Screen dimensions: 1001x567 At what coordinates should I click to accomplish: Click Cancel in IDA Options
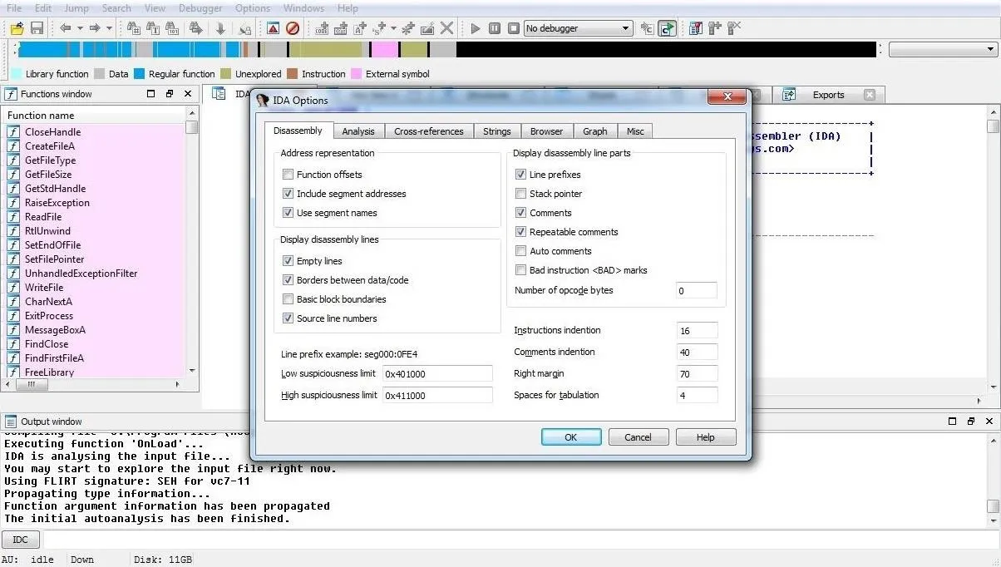point(638,437)
